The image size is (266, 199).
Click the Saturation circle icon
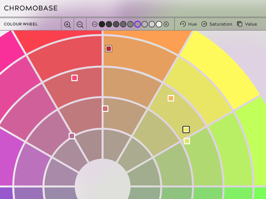204,24
